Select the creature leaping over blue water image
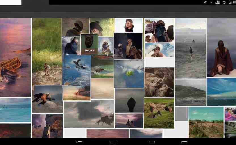The width and height of the screenshot is (236, 145). pos(76,70)
